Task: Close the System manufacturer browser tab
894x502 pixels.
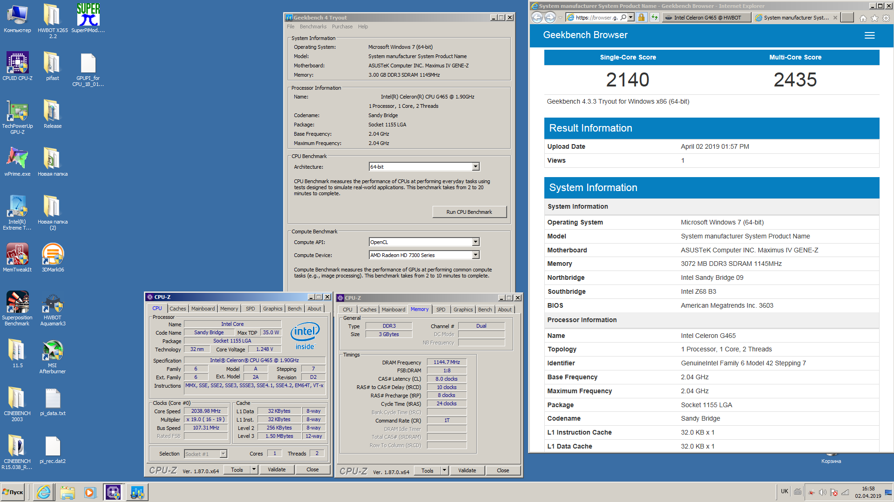Action: 835,18
